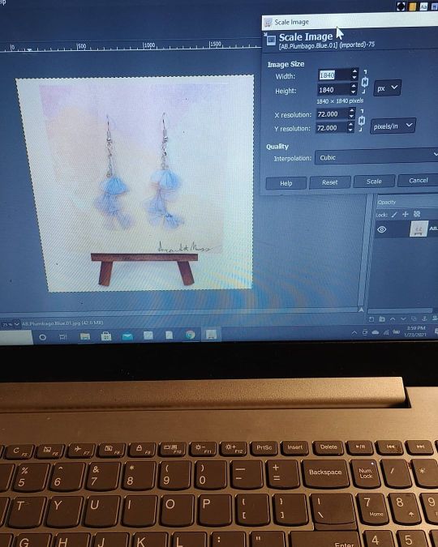This screenshot has width=438, height=547.
Task: Open File Explorer from the taskbar
Action: click(85, 336)
